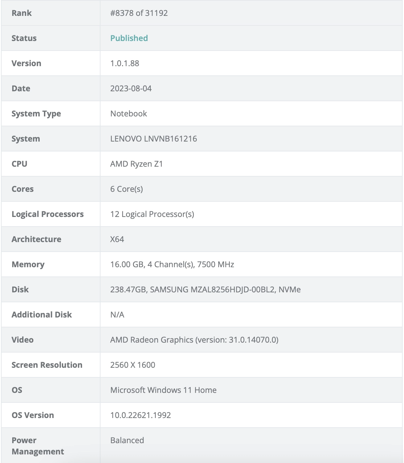The width and height of the screenshot is (404, 463).
Task: Click the date value 2023-08-04
Action: (x=131, y=89)
